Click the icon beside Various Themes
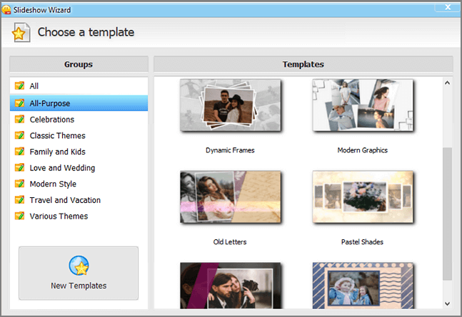The width and height of the screenshot is (462, 317). 20,216
